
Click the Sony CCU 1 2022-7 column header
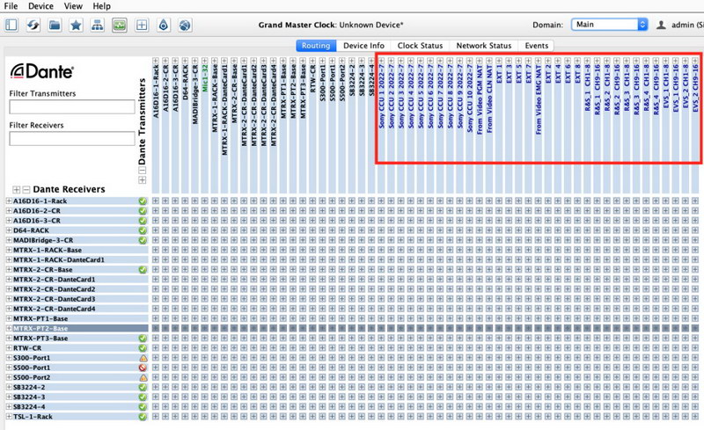pos(381,96)
